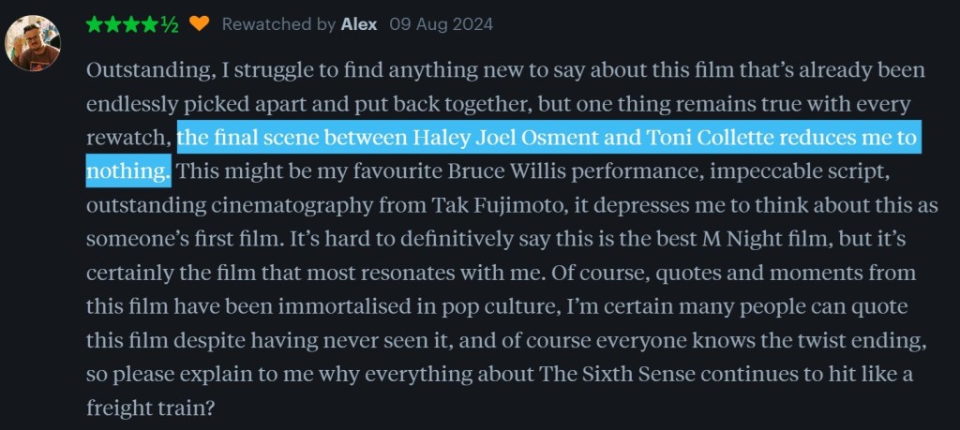Screen dimensions: 960x430
Task: Click the highlighted word "nothing."
Action: (x=128, y=171)
